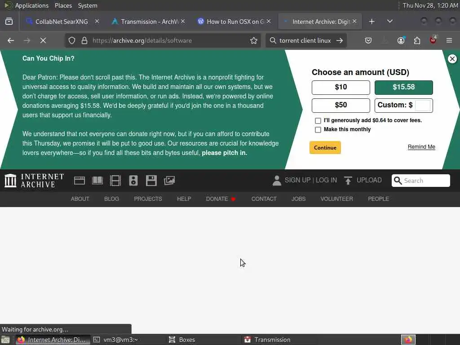Open the Internet Archive texts book icon
Viewport: 460px width, 345px height.
pyautogui.click(x=97, y=181)
